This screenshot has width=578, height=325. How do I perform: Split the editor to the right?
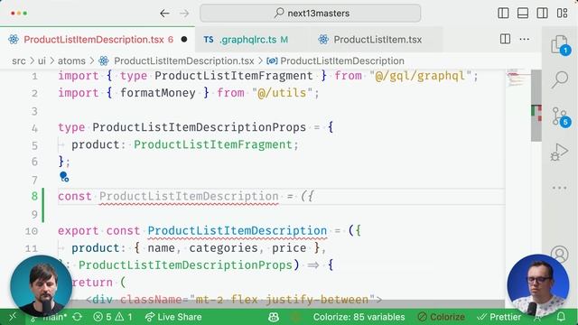[505, 39]
